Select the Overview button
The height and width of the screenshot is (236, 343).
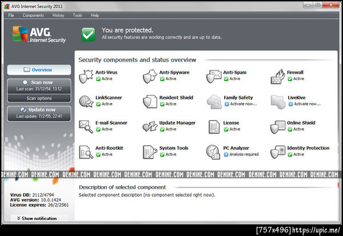pyautogui.click(x=39, y=70)
